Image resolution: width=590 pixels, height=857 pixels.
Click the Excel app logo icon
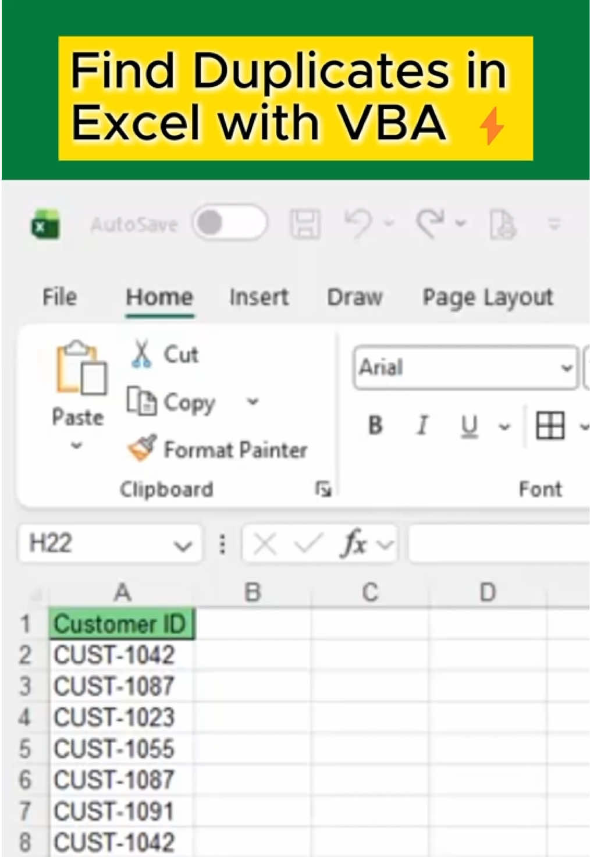(x=45, y=224)
